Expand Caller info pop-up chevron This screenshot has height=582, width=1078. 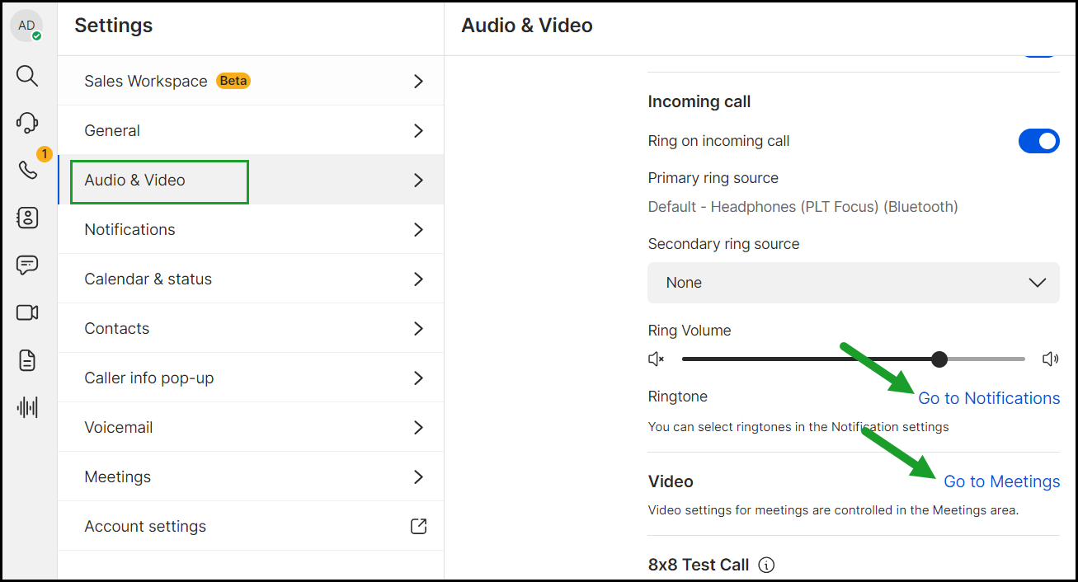click(x=419, y=378)
